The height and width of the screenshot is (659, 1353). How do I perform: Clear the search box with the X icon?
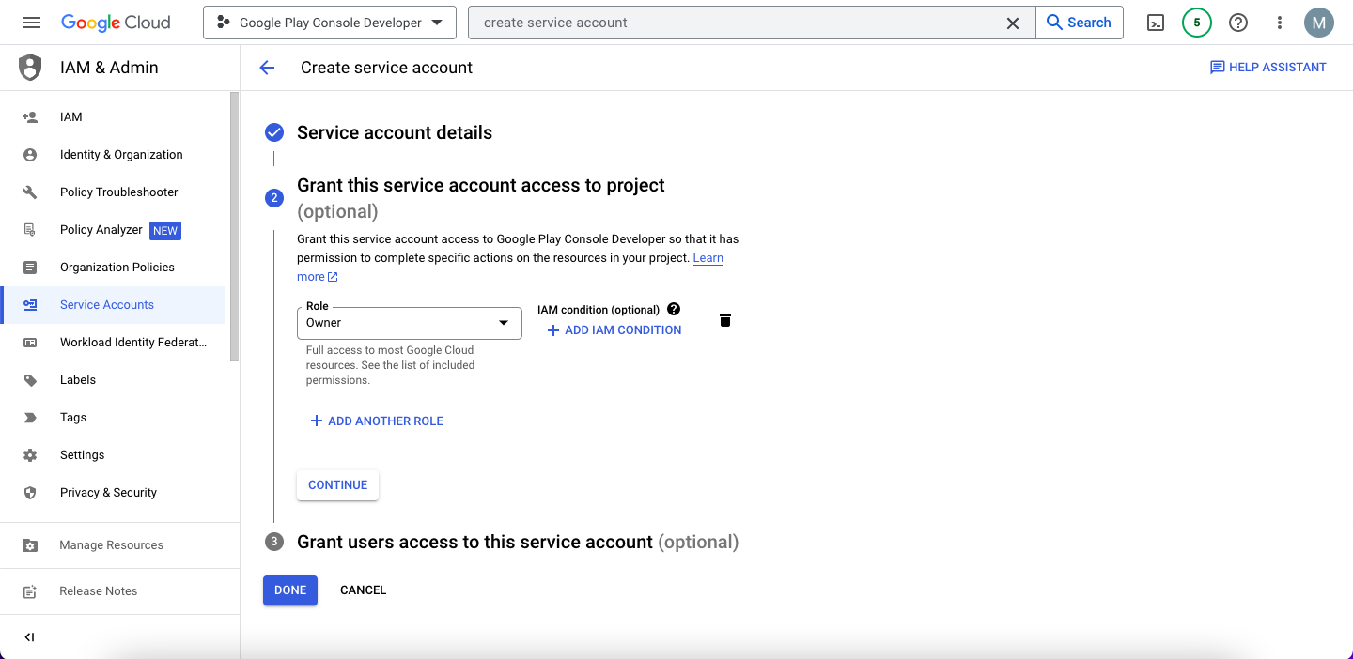1013,23
